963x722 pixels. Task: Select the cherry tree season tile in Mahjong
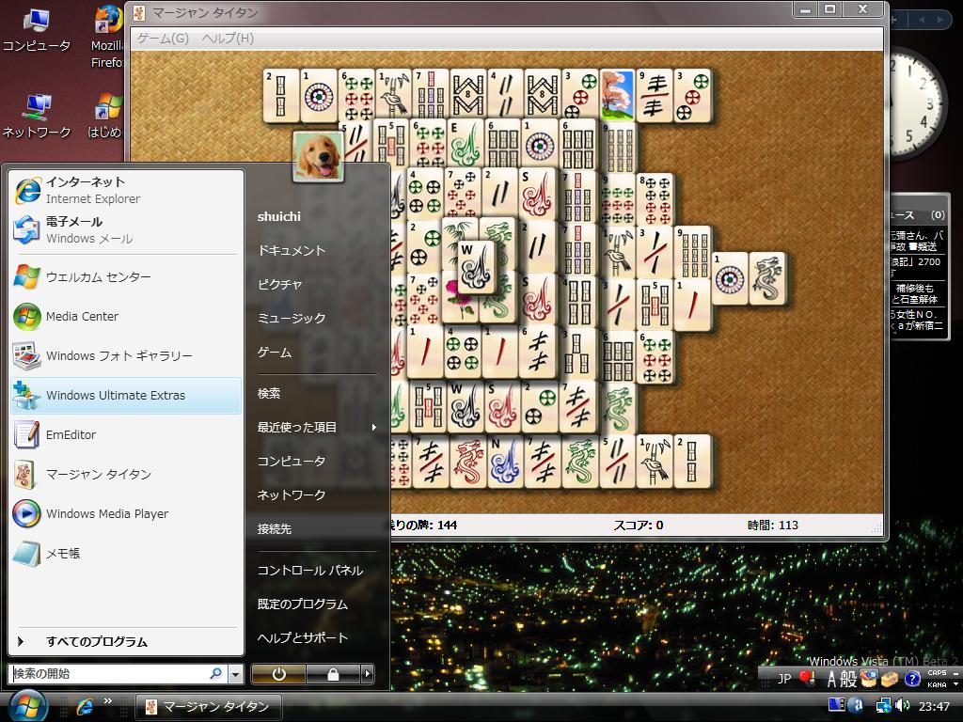[x=617, y=95]
